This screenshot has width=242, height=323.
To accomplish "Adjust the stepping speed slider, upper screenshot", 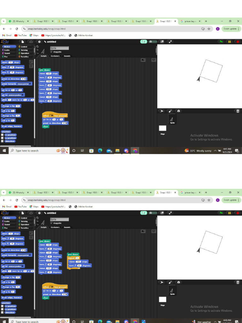I will coord(153,42).
